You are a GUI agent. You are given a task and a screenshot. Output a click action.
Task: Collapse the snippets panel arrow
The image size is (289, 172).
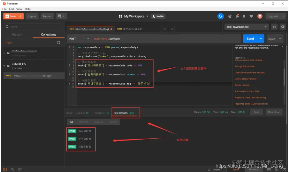tap(282, 46)
